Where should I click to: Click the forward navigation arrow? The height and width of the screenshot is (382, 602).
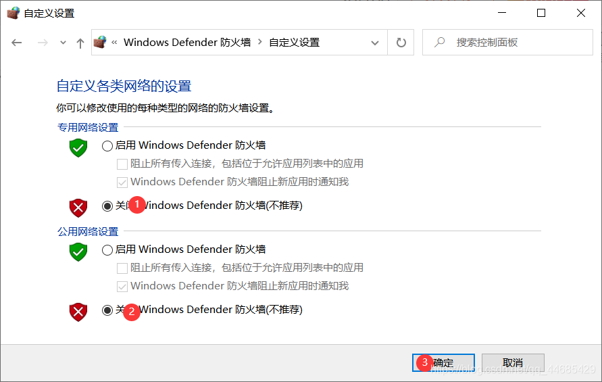click(43, 43)
